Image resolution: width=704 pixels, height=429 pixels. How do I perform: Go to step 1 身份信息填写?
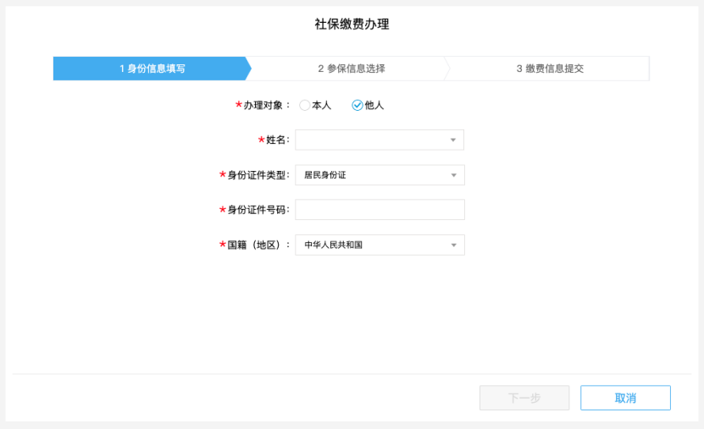coord(152,69)
